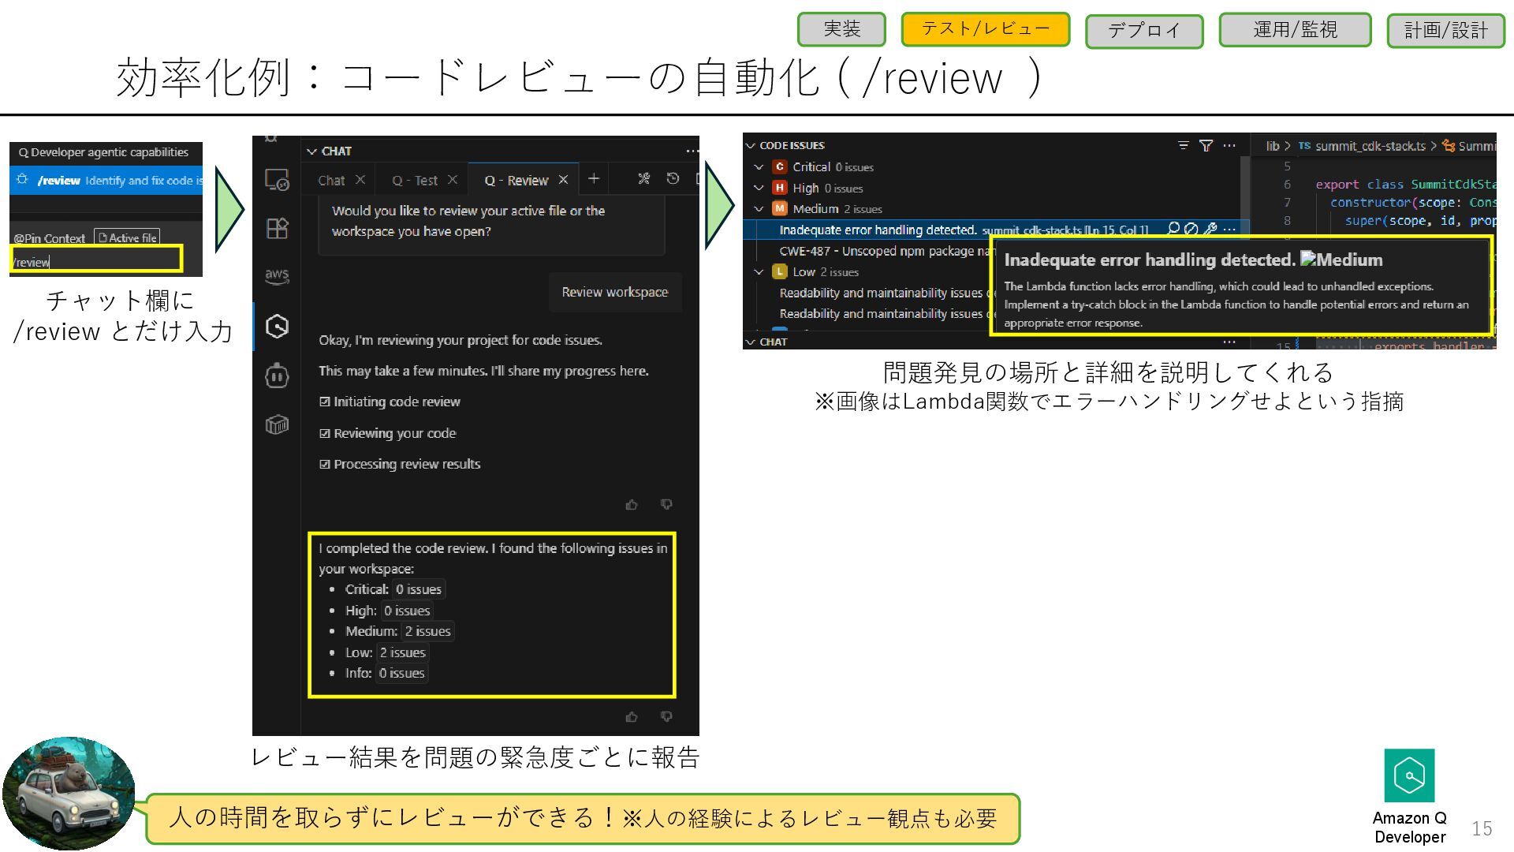Collapse the Critical issues group chevron
1514x852 pixels.
click(x=759, y=166)
